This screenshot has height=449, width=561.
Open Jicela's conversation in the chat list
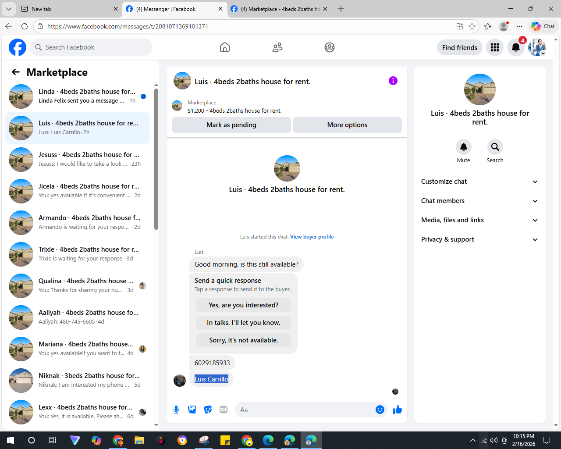click(x=78, y=191)
